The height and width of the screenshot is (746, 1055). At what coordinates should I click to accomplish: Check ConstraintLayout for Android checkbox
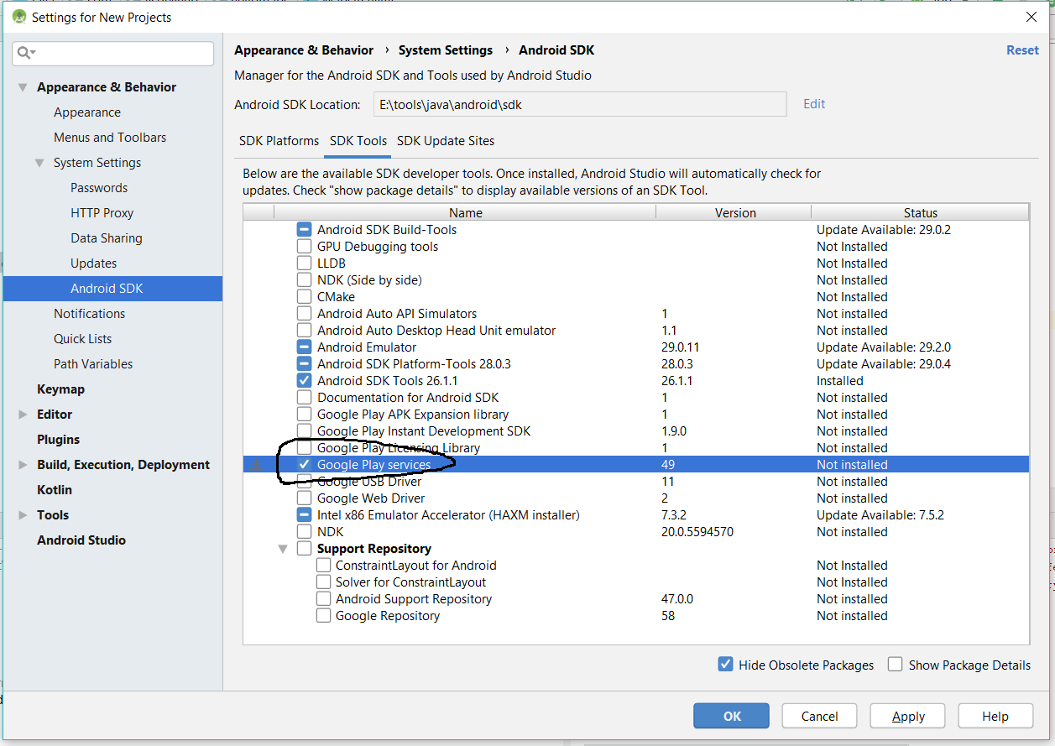pos(323,565)
